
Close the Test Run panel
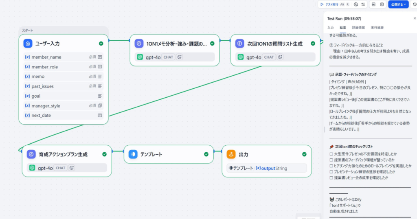(x=415, y=18)
